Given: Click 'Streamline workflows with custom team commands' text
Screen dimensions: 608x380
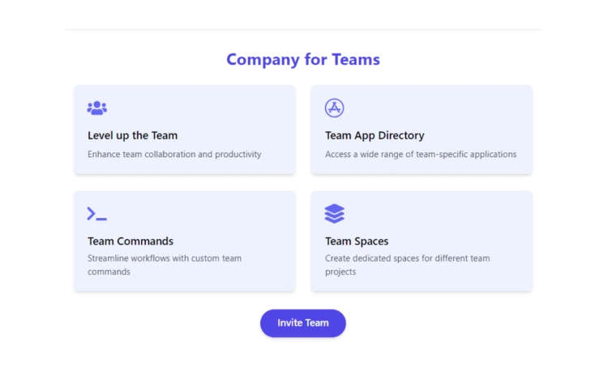Looking at the screenshot, I should (165, 265).
